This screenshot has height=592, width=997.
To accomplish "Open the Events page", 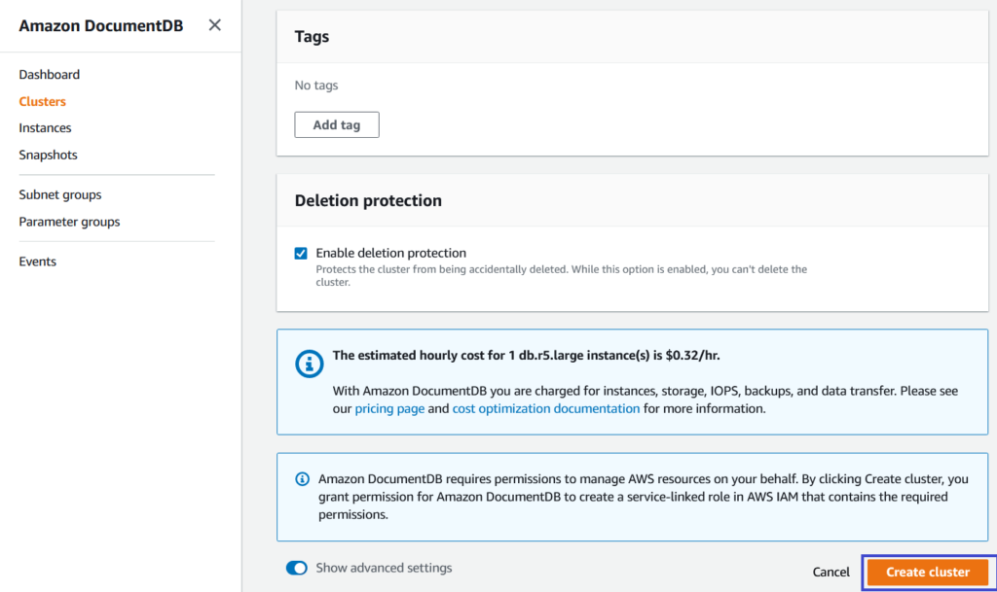I will [37, 261].
